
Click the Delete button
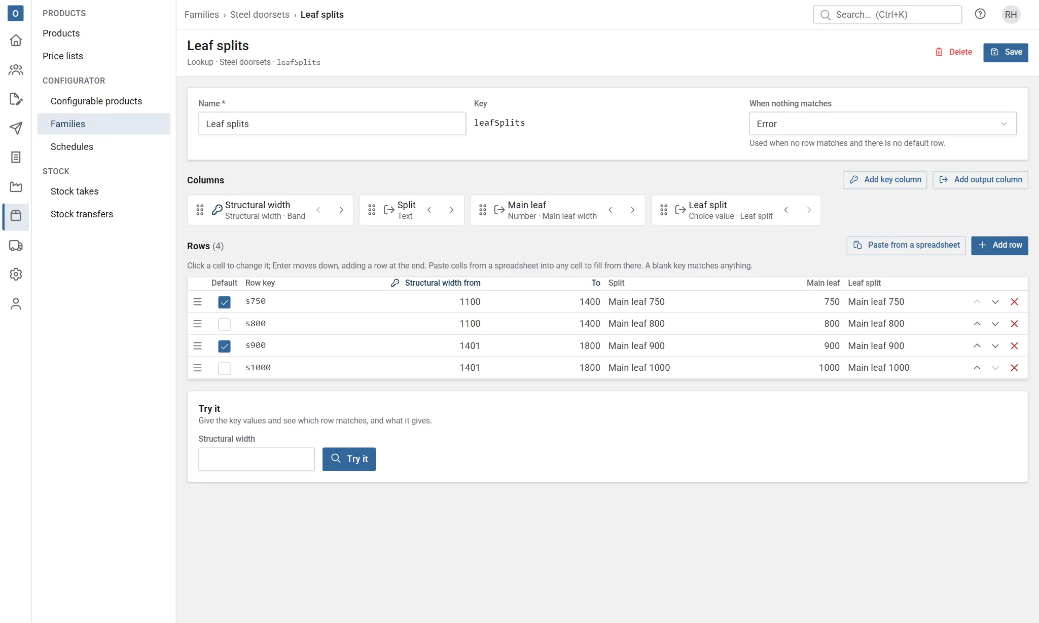[954, 52]
